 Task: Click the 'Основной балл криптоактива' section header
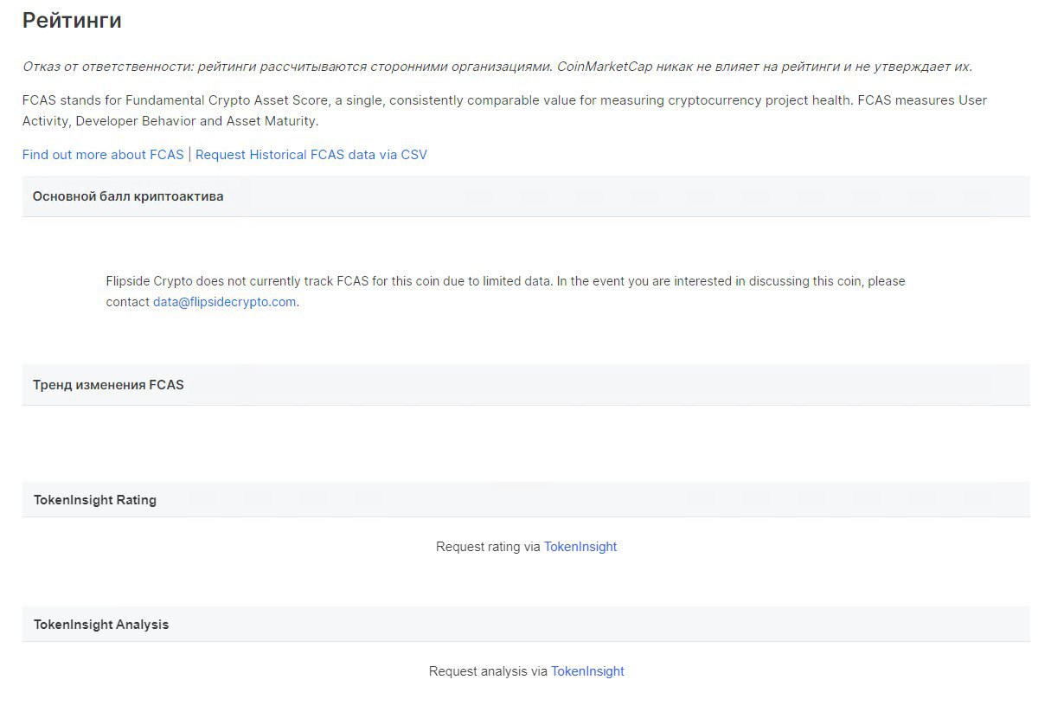[x=526, y=196]
